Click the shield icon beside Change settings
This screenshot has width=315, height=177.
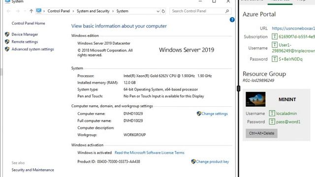coord(199,114)
